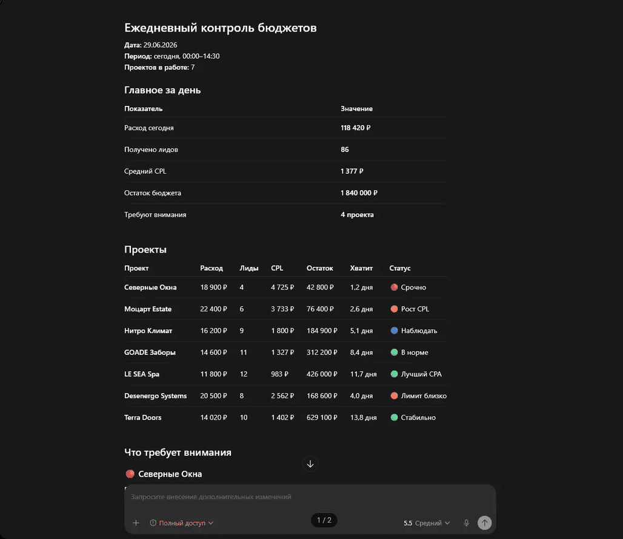This screenshot has height=539, width=623.
Task: Select the Terra Doors project name
Action: 142,417
